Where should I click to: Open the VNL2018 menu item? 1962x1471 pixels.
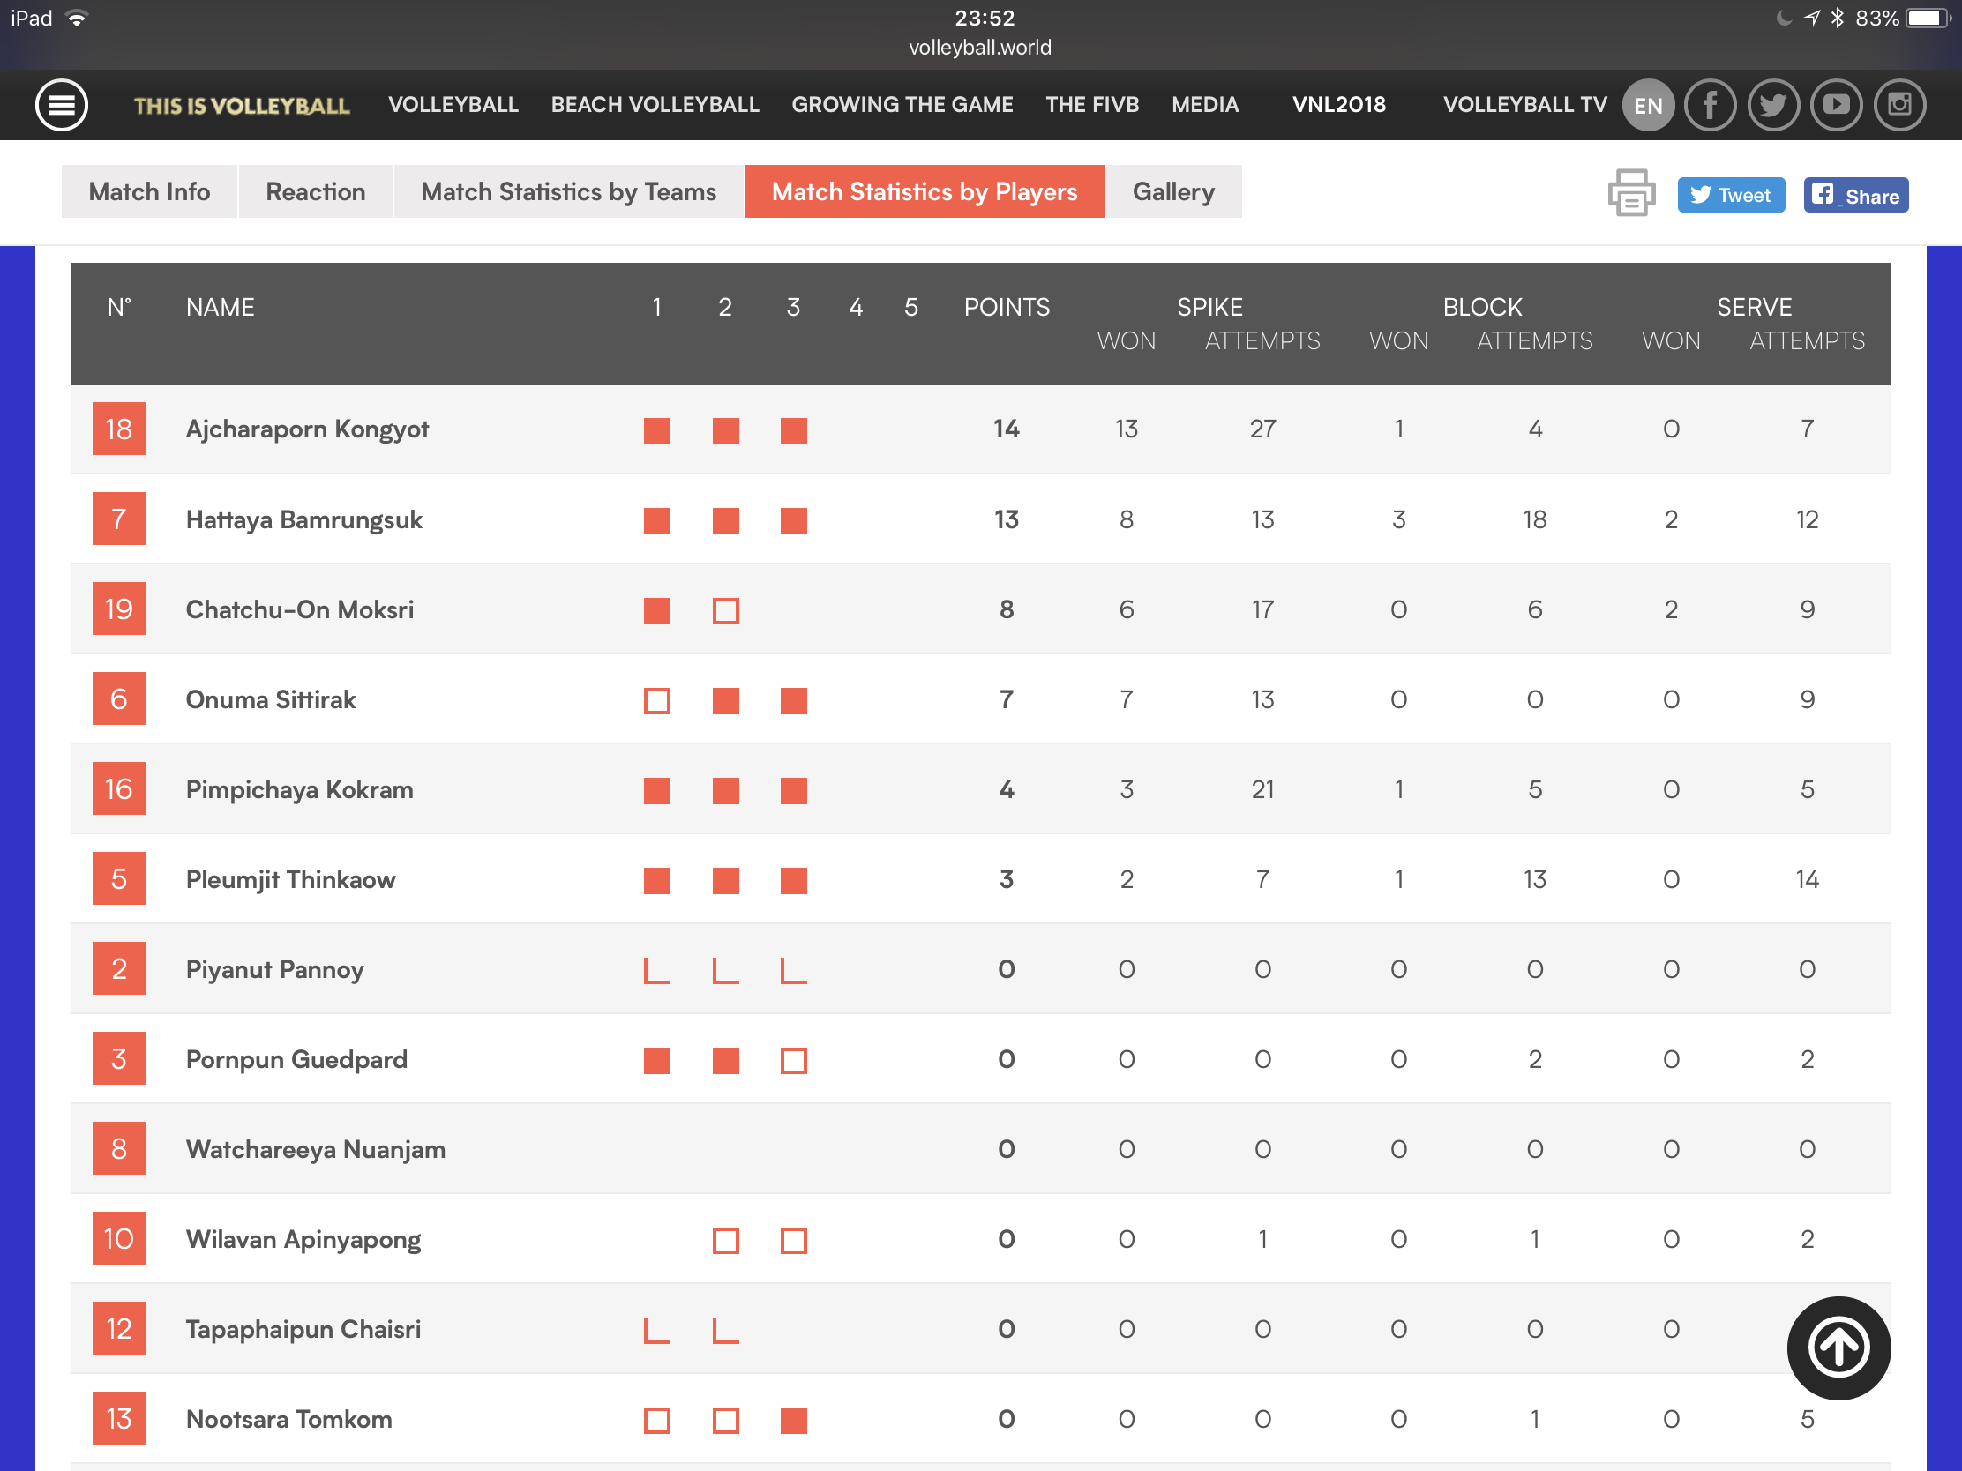click(x=1337, y=105)
